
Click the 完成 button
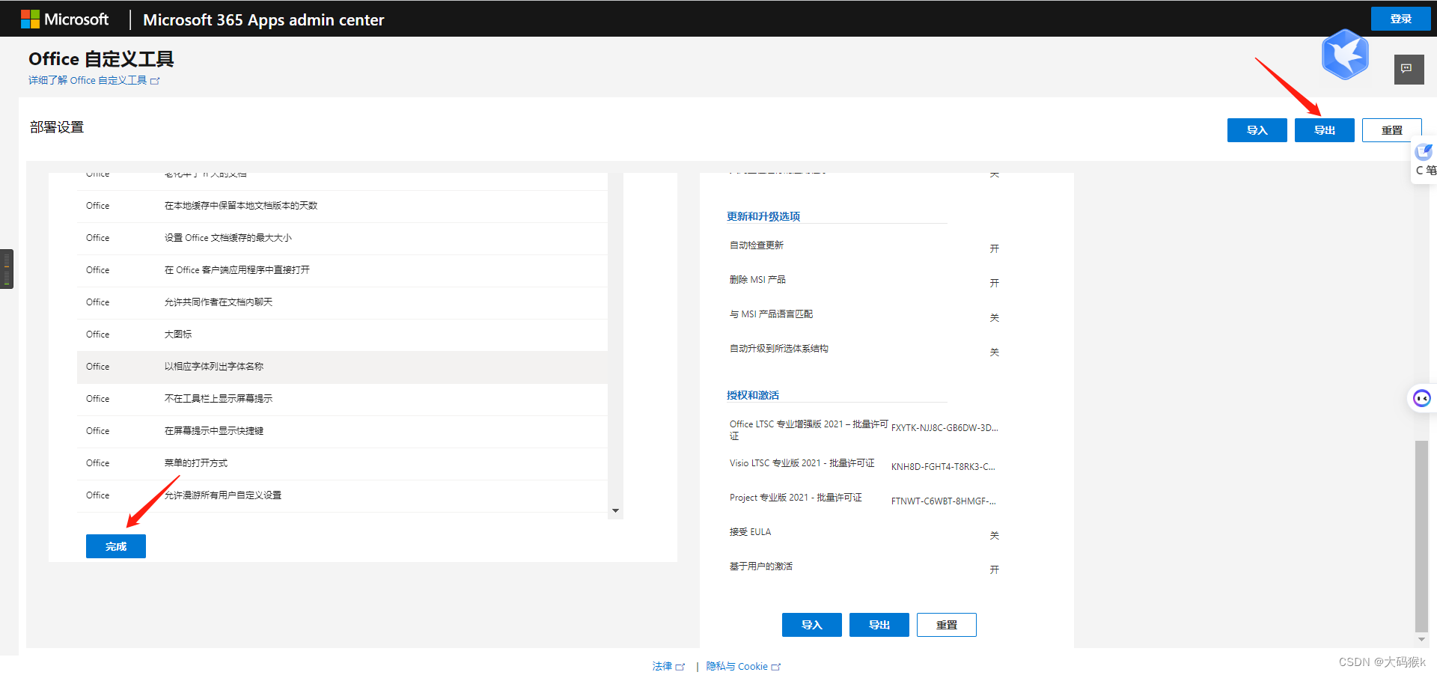coord(116,546)
